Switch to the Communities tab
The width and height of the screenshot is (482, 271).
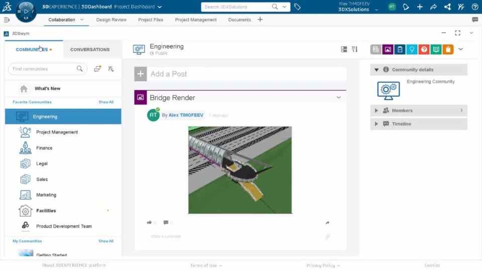pyautogui.click(x=34, y=50)
